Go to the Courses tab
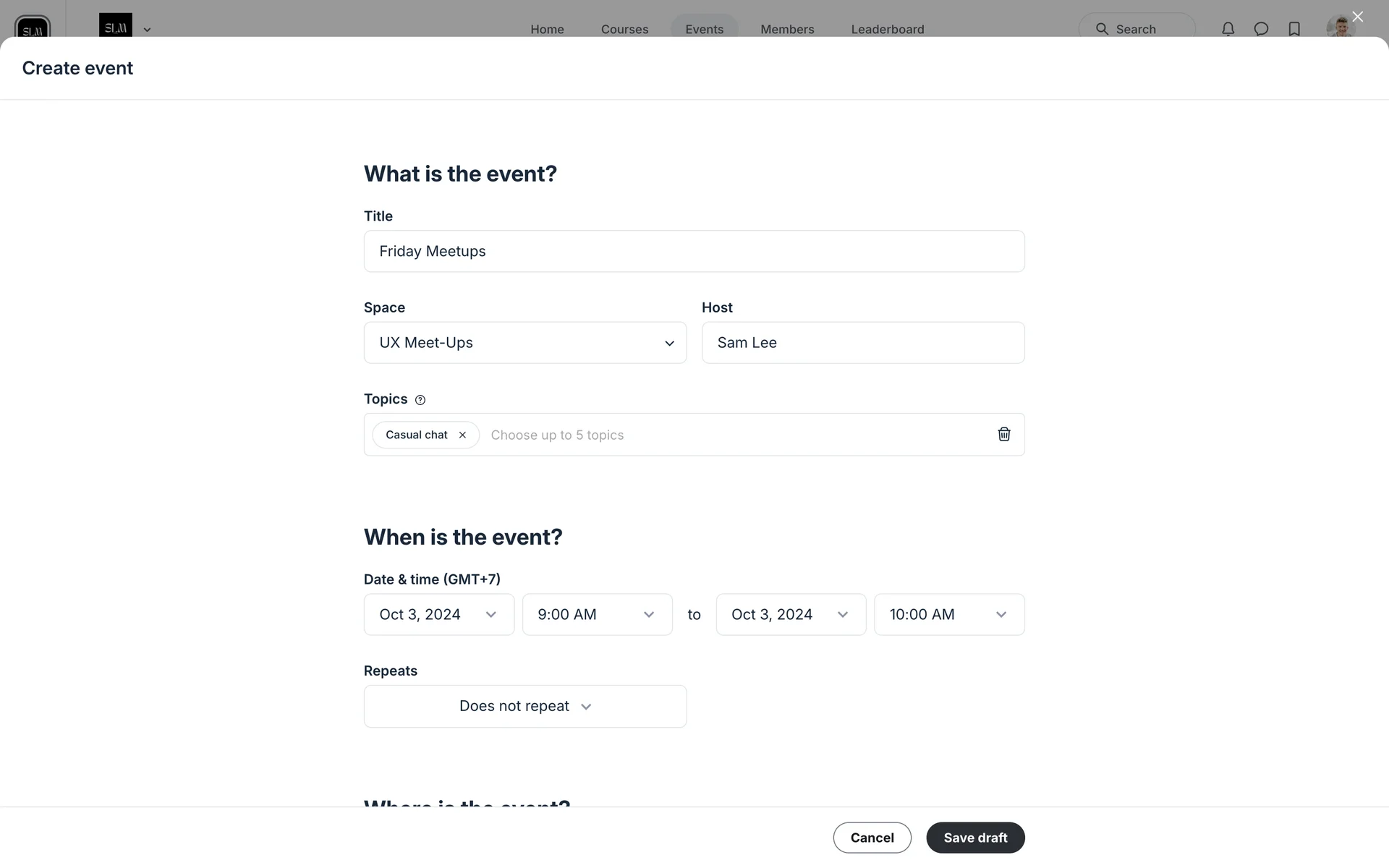Image resolution: width=1389 pixels, height=868 pixels. tap(624, 29)
